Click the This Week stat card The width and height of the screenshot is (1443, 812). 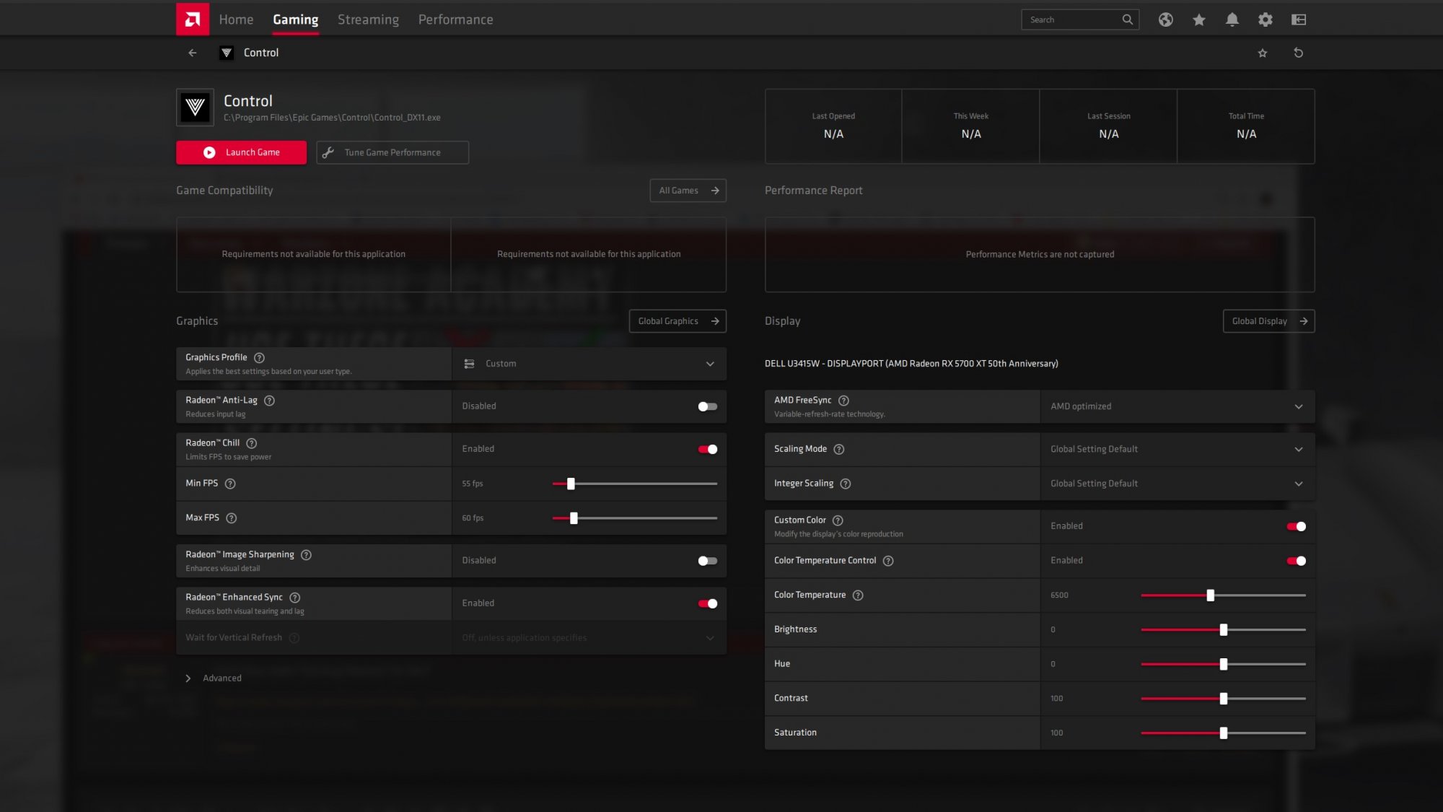pyautogui.click(x=971, y=126)
